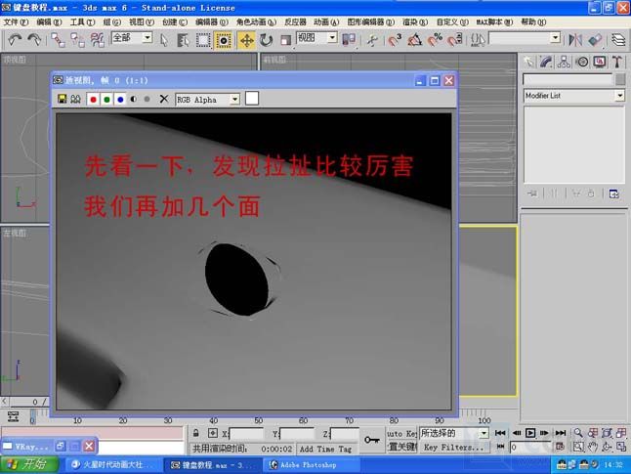Open the 编辑 menu
The image size is (631, 474).
(49, 22)
